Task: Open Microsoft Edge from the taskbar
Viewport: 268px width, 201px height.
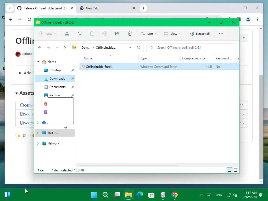Action: pyautogui.click(x=140, y=195)
